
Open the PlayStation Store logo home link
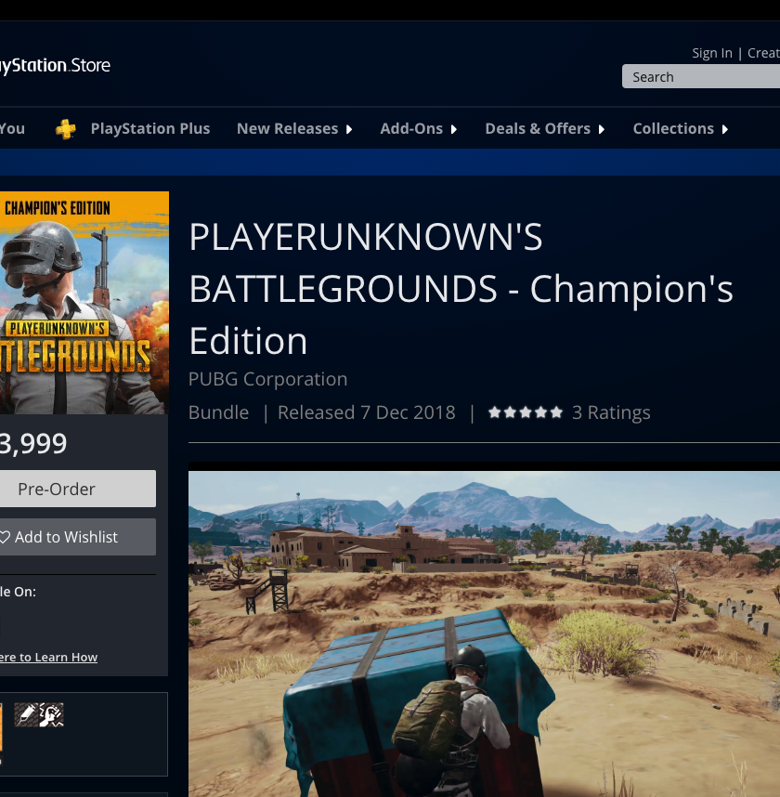pyautogui.click(x=55, y=65)
